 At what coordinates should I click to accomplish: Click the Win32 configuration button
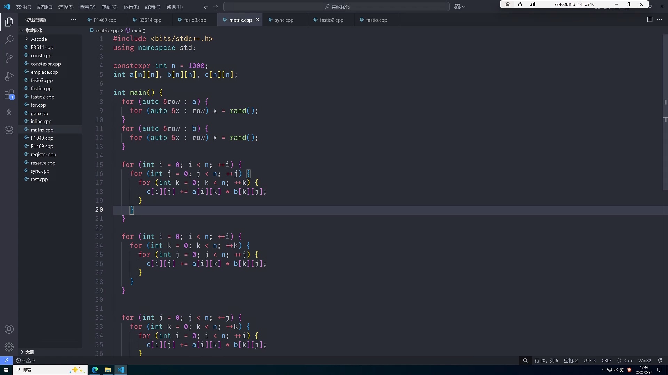coord(645,360)
